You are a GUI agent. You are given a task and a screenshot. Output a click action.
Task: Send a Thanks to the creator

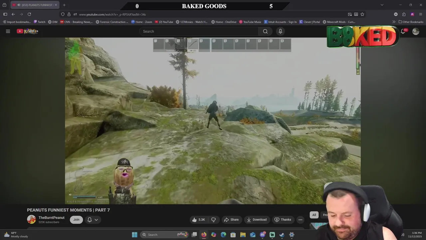283,220
